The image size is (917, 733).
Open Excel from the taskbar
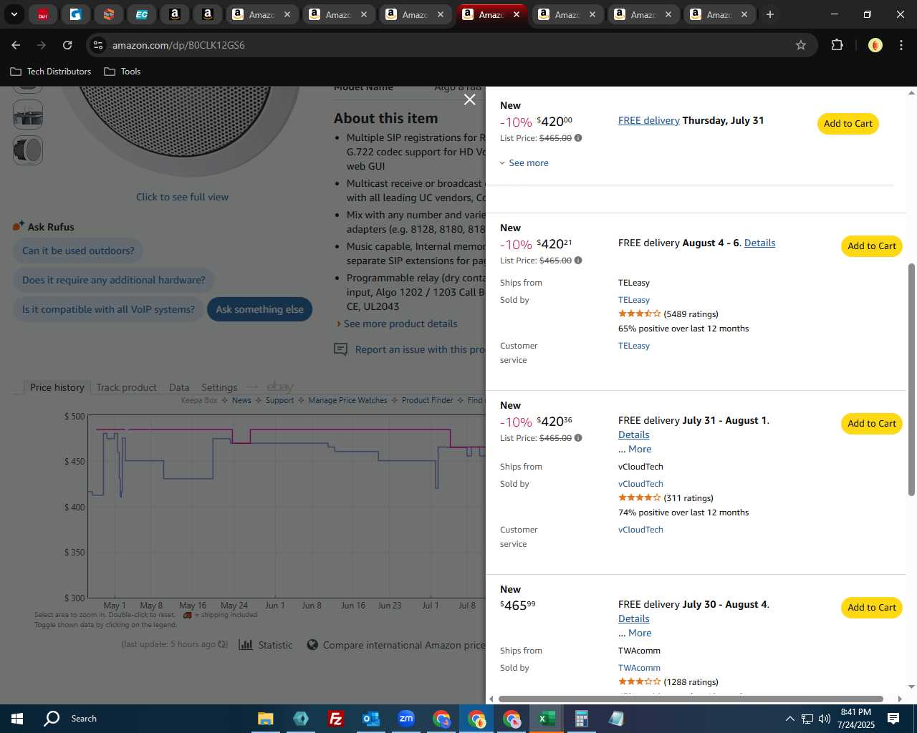click(546, 719)
